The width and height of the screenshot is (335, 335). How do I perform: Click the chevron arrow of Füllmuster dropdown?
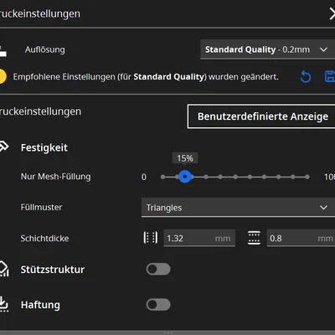click(x=323, y=208)
